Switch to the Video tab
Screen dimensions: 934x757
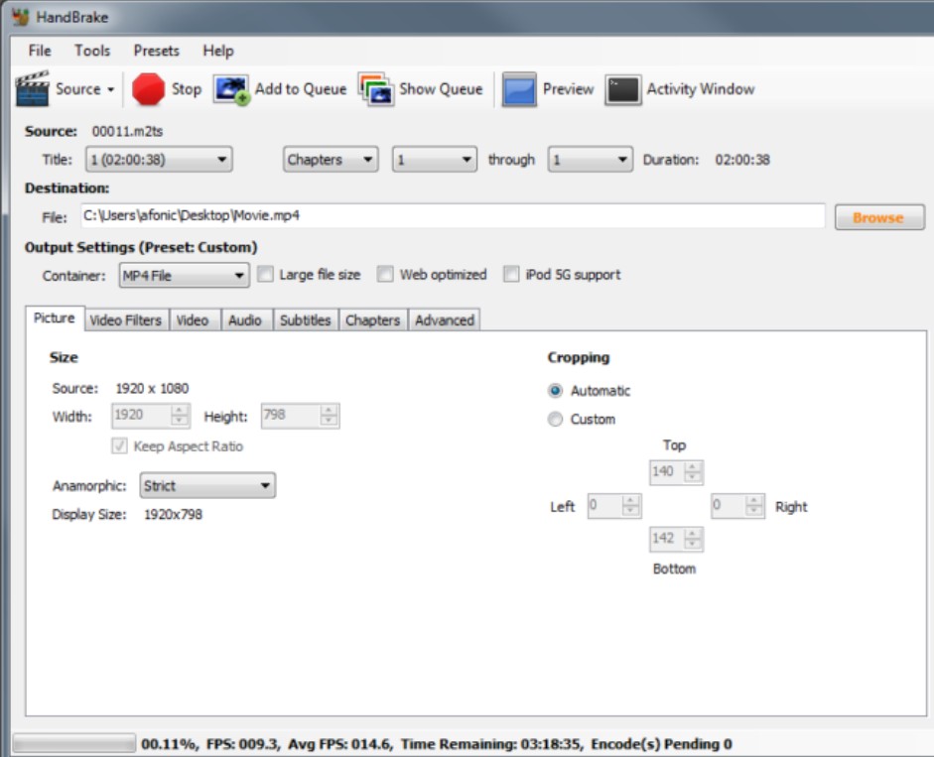[193, 319]
